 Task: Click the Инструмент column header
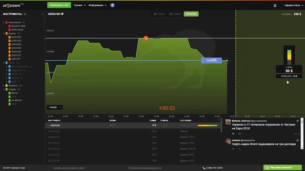(x=54, y=120)
